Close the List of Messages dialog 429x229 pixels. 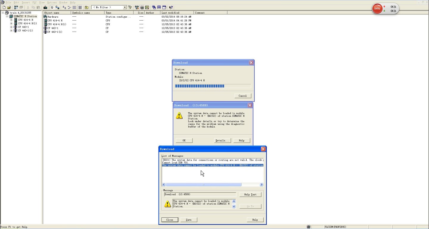tap(170, 220)
